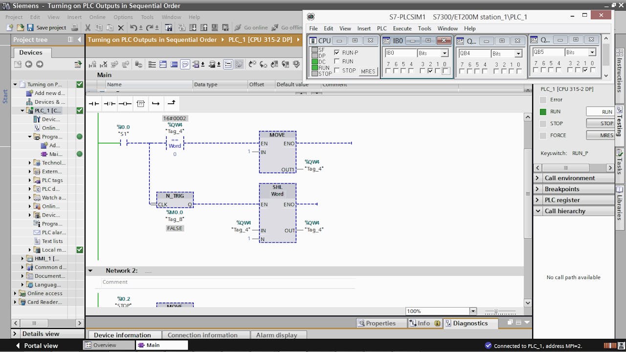Image resolution: width=626 pixels, height=352 pixels.
Task: Open the Execute menu in S7-PLCSIM
Action: 402,28
